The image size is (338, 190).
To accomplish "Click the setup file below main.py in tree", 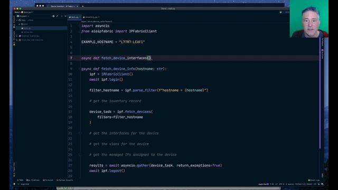I will 27,32.
